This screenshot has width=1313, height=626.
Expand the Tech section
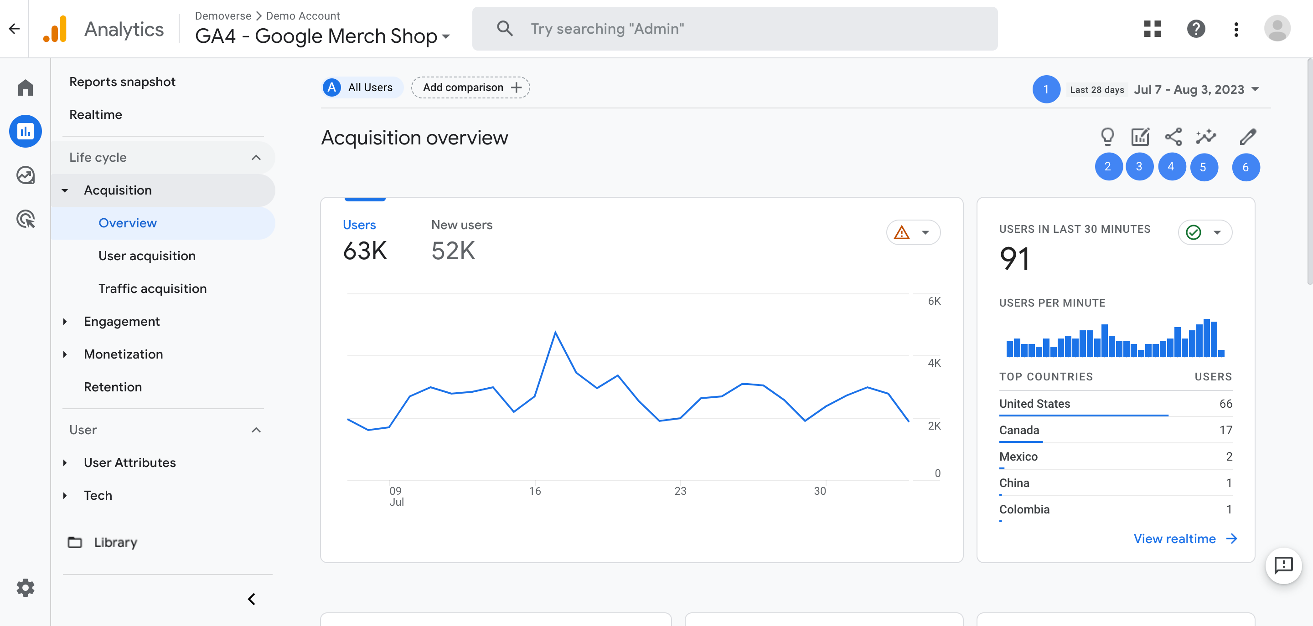(x=65, y=495)
